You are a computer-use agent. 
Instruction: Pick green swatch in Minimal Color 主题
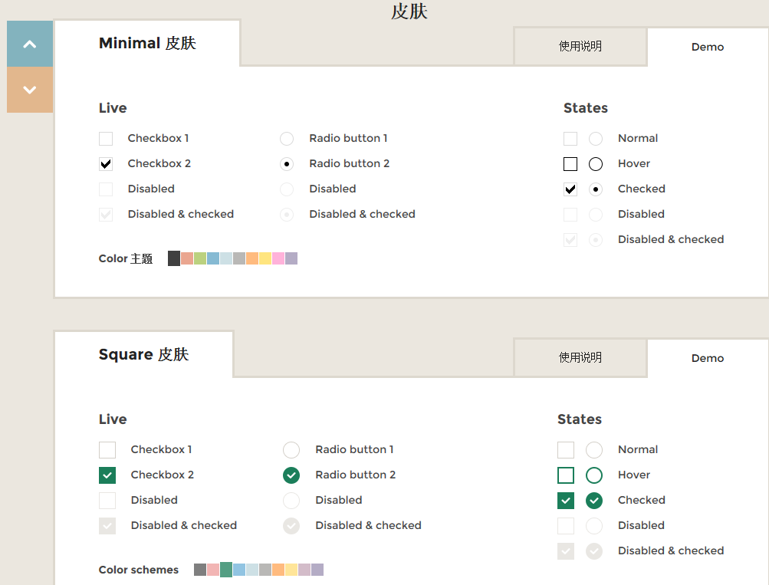200,258
